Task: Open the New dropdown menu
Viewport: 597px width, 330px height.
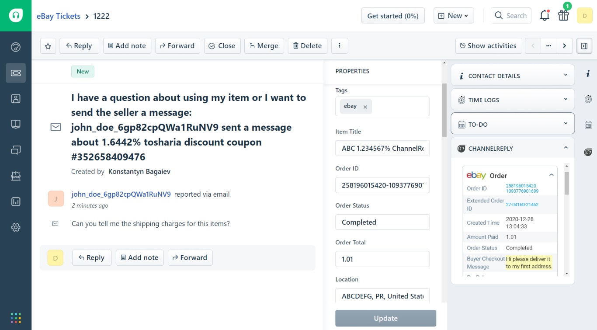Action: click(454, 15)
